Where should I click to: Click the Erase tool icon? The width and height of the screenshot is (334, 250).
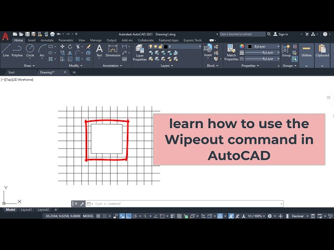[x=88, y=46]
